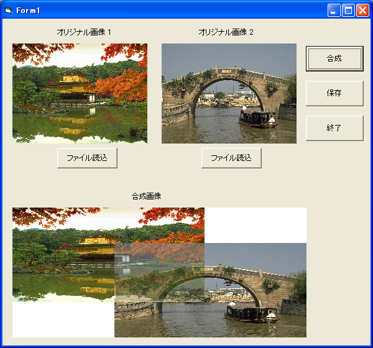This screenshot has width=373, height=348.
Task: Close the Form1 window
Action: tap(362, 11)
